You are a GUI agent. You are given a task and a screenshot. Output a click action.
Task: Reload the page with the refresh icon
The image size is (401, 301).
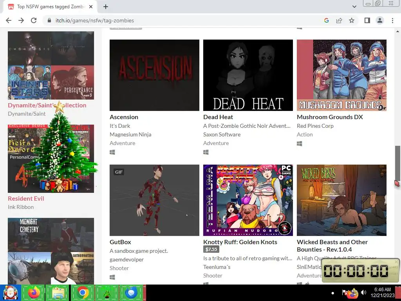(34, 20)
